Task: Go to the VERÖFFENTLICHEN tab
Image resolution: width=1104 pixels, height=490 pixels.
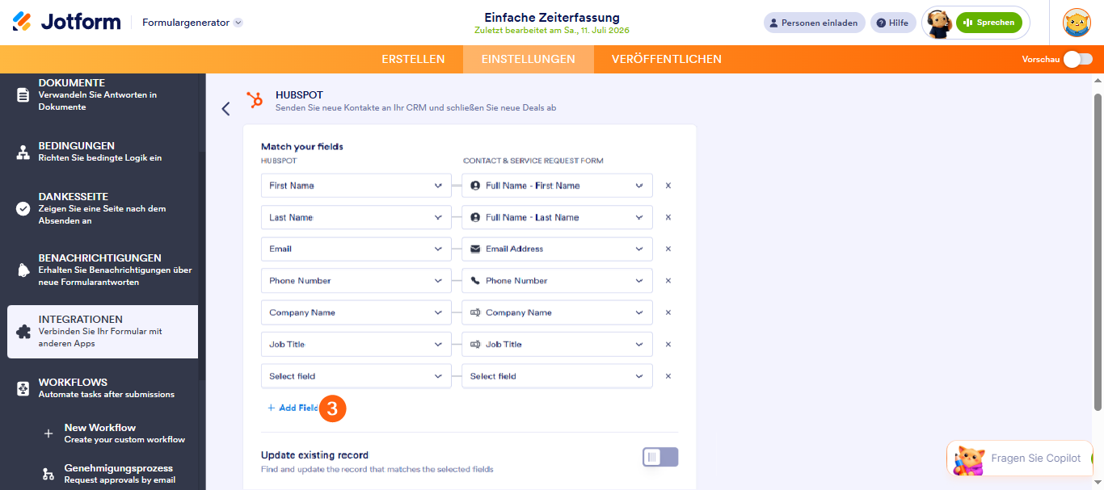Action: tap(667, 59)
